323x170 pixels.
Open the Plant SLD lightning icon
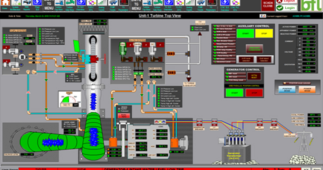pyautogui.click(x=37, y=3)
